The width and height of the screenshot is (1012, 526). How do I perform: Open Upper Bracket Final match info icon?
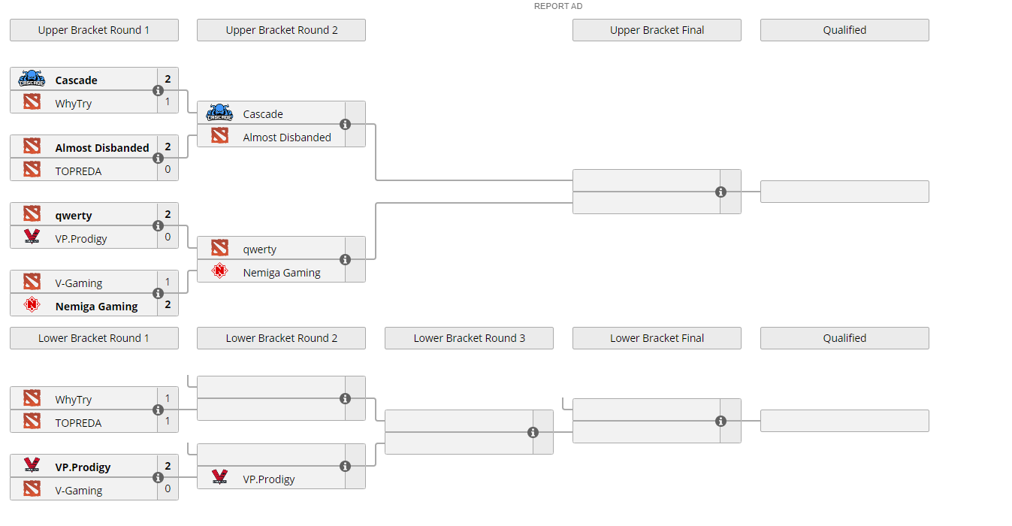[720, 192]
